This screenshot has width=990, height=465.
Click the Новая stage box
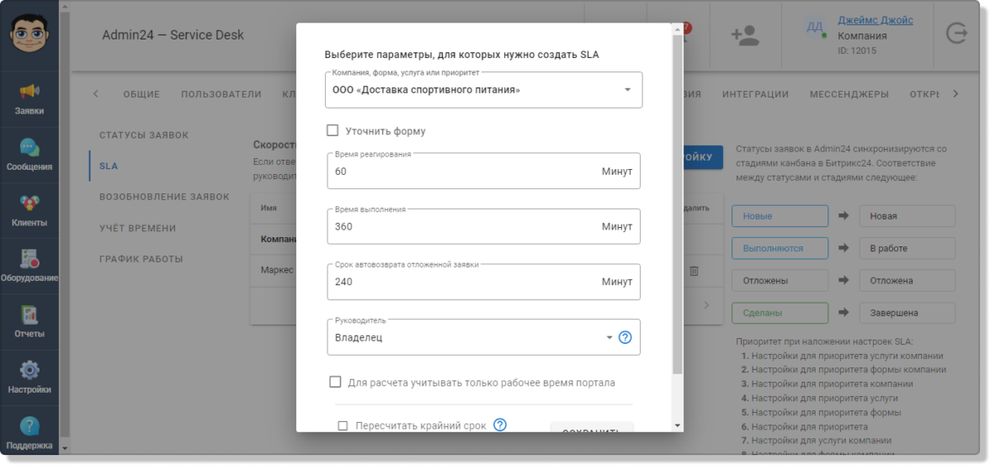coord(907,216)
